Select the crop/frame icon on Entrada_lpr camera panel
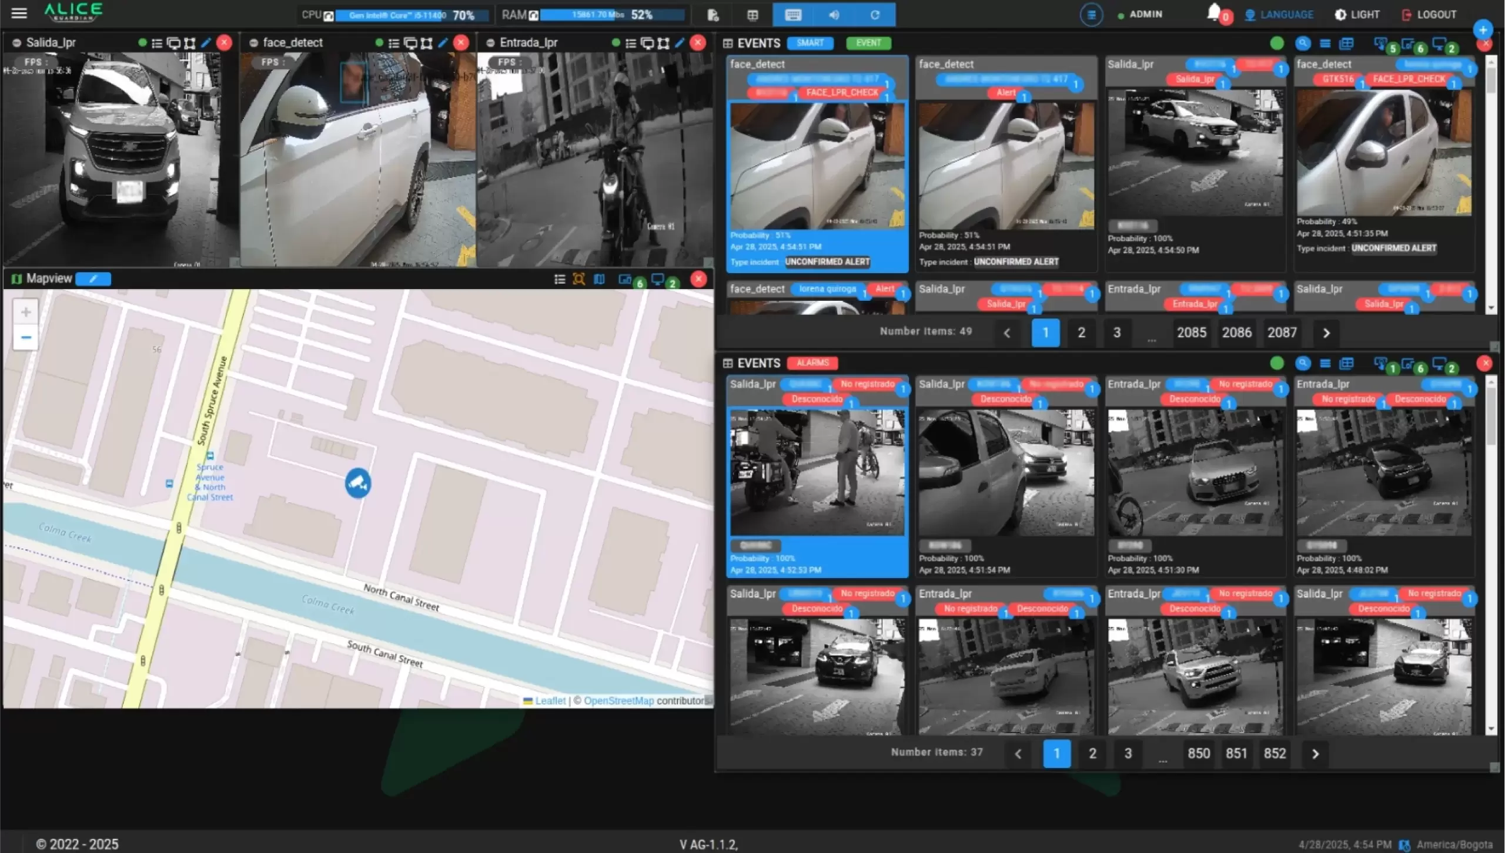1505x853 pixels. [x=663, y=42]
